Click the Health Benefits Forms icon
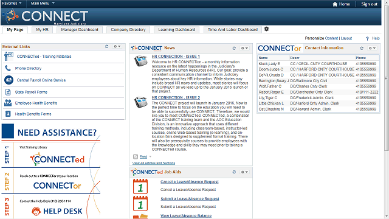Image resolution: width=389 pixels, height=219 pixels. click(x=8, y=114)
